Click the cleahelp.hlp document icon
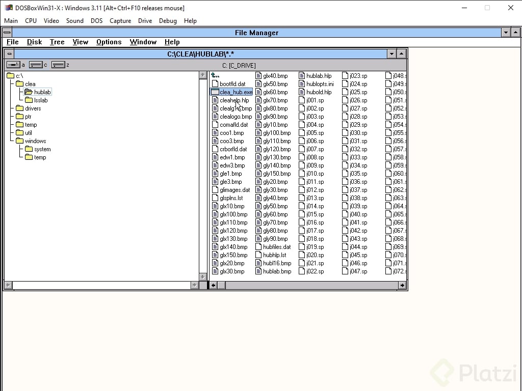 [x=215, y=100]
